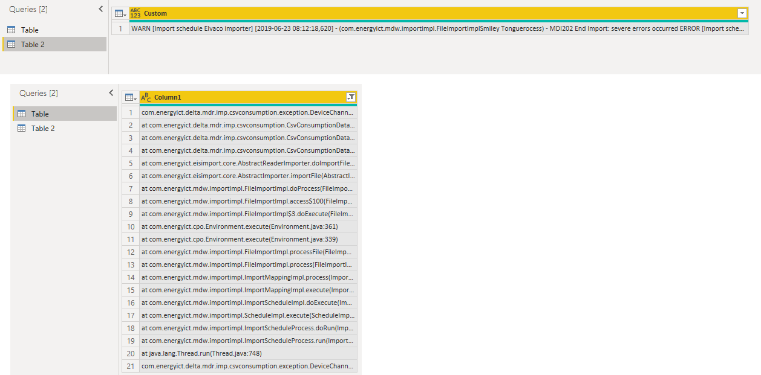Select the Environment.java:361 cell
Image resolution: width=761 pixels, height=375 pixels.
pyautogui.click(x=248, y=226)
